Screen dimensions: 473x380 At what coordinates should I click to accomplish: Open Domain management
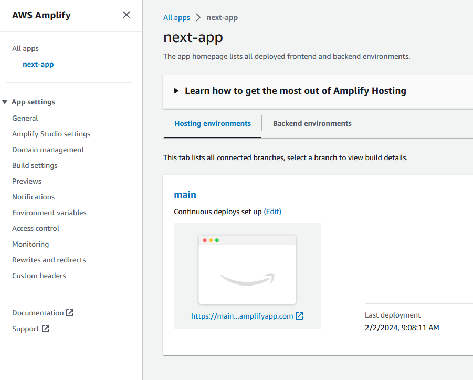(x=48, y=149)
